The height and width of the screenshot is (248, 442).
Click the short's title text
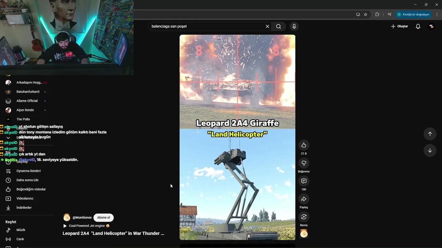(x=113, y=233)
